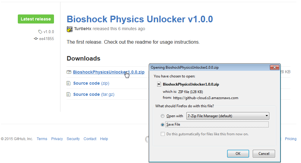Choose the "Save File" radio option
Image resolution: width=301 pixels, height=163 pixels.
point(163,124)
